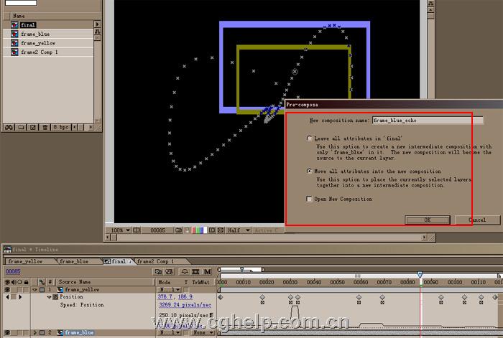Click the parent column pickwhip header icon
503x338 pixels.
click(42, 282)
